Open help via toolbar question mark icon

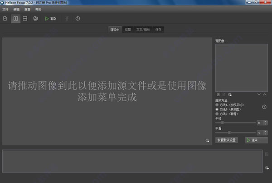(x=78, y=19)
